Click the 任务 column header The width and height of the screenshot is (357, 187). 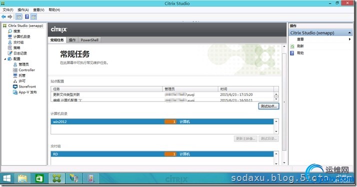pyautogui.click(x=106, y=89)
